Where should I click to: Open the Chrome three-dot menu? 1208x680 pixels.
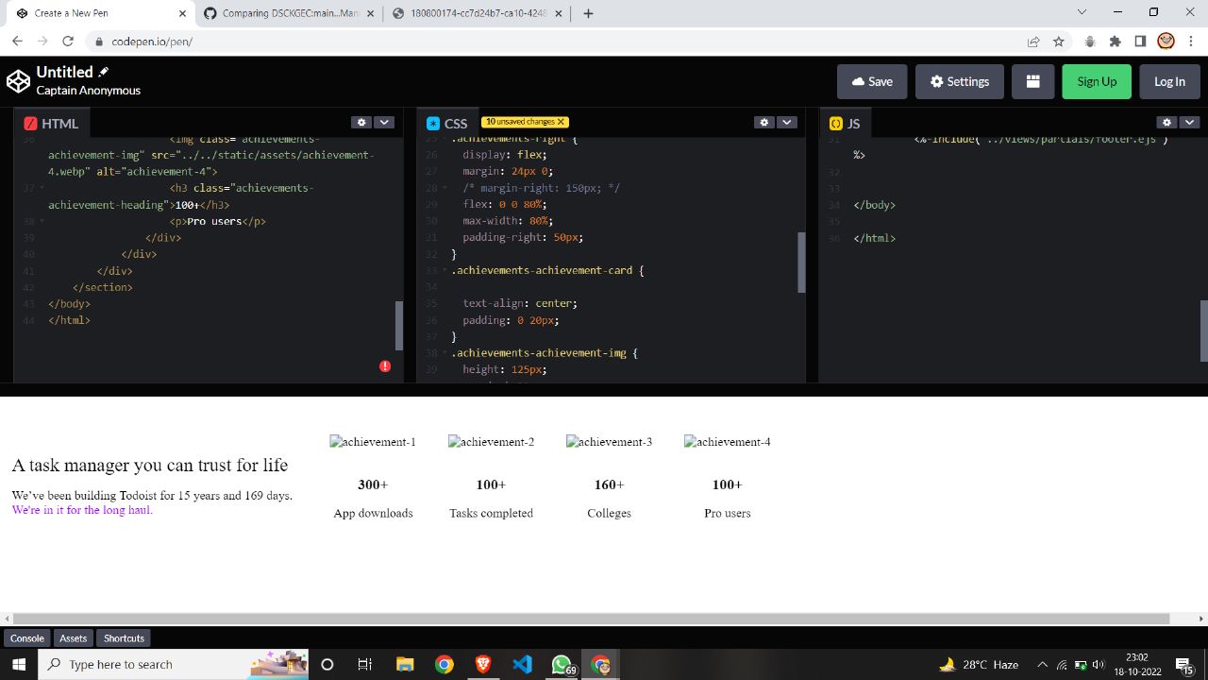coord(1192,42)
